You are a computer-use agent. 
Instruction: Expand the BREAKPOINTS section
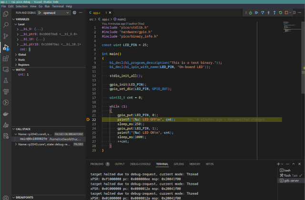[x=14, y=198]
